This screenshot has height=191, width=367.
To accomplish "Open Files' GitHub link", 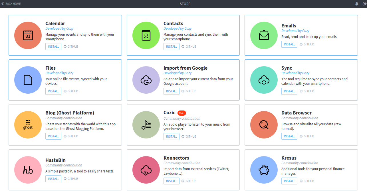I will coord(71,91).
